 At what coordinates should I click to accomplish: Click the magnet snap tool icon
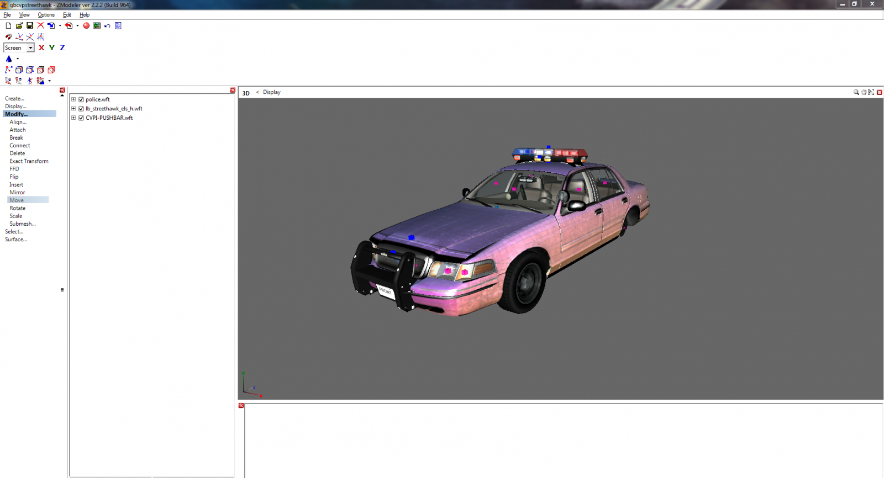click(8, 36)
